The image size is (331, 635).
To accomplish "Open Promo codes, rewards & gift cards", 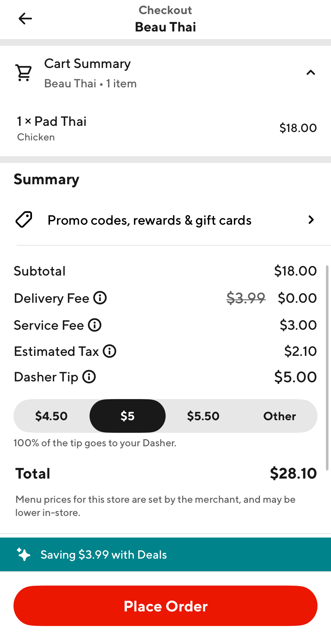I will [149, 220].
